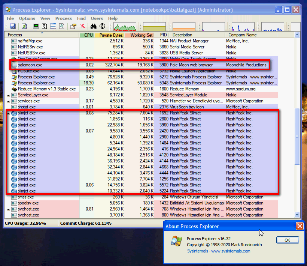Screen dimensions: 307x266
Task: Select the palemoon.exe process row
Action: point(141,65)
